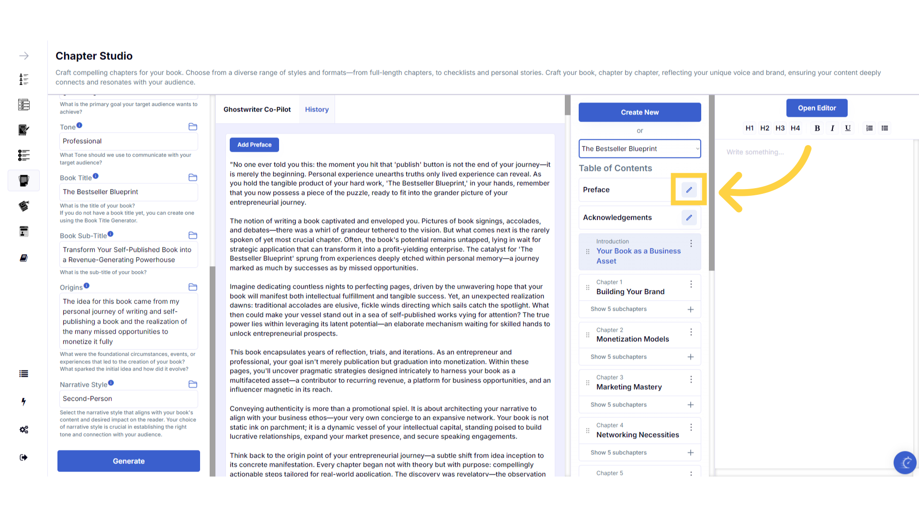Click the Acknowledgements edit pencil icon
Screen dimensions: 919x517
tap(689, 217)
